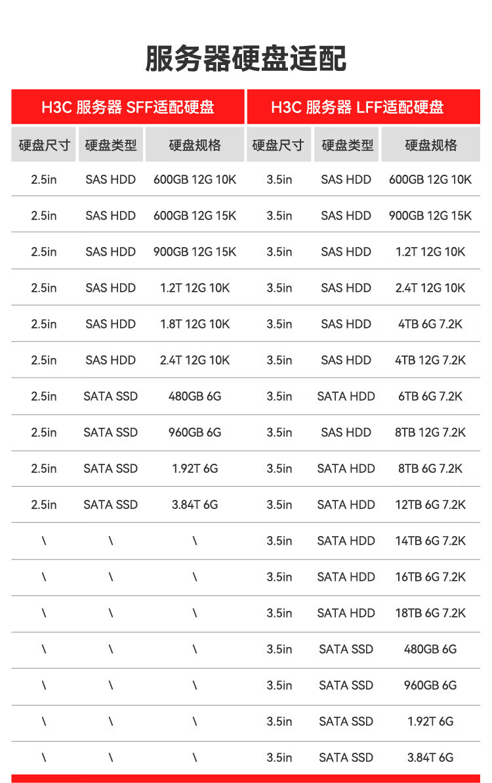Viewport: 492px width, 783px height.
Task: Select the 1.8T 12G 10K spec cell
Action: click(x=195, y=324)
